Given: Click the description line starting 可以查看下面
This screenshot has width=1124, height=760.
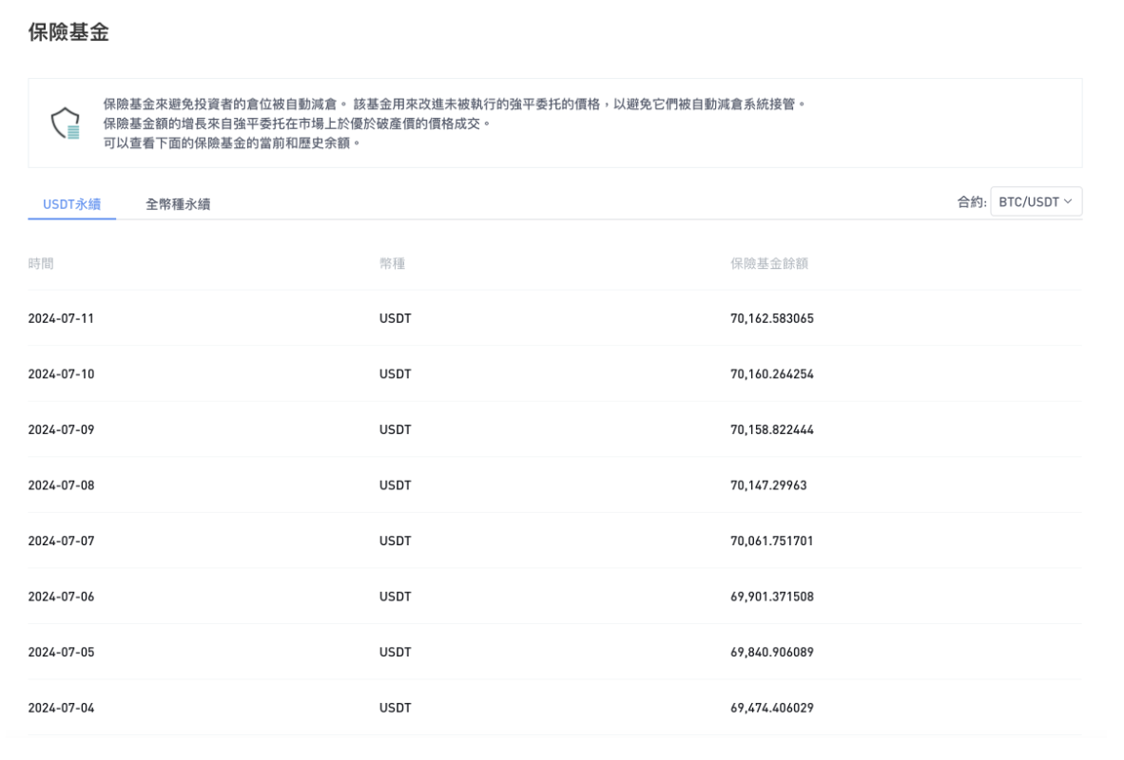Looking at the screenshot, I should [231, 143].
